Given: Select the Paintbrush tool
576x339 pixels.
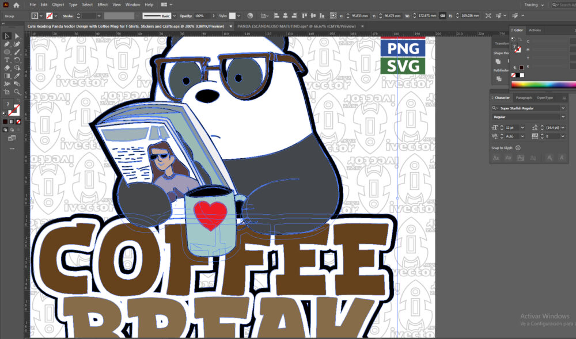Looking at the screenshot, I should tap(17, 52).
